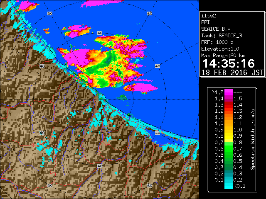
Task: Click the date '18 FEB 2016 JST'
Action: point(232,73)
